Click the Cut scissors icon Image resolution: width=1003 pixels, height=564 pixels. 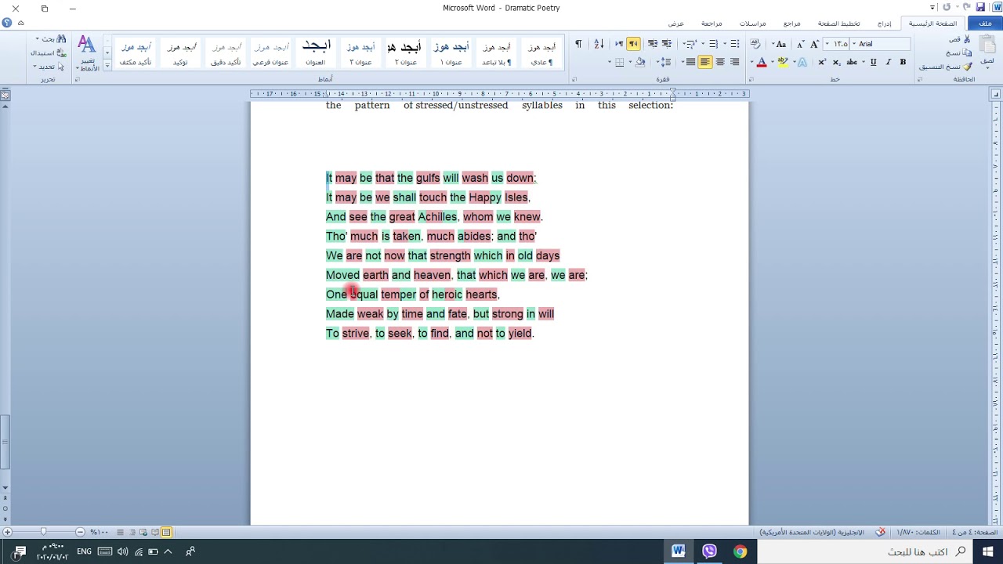tap(968, 39)
